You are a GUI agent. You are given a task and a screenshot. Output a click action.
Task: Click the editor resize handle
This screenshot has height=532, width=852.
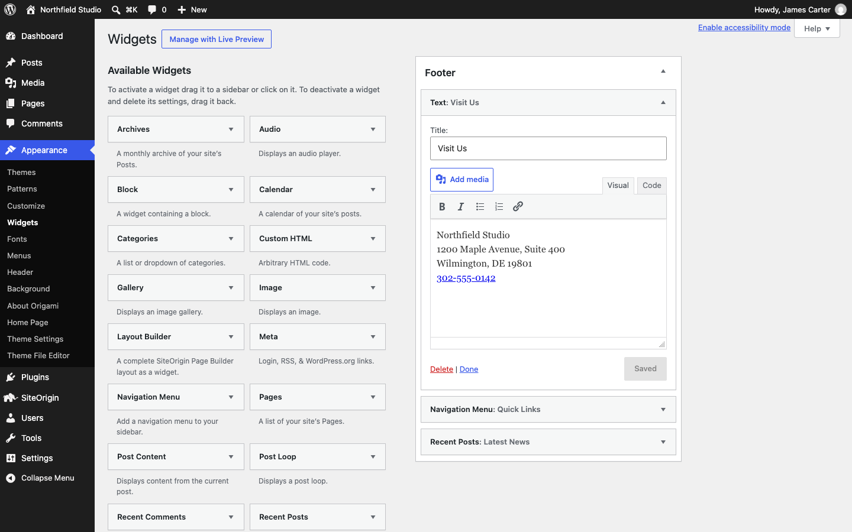click(662, 345)
